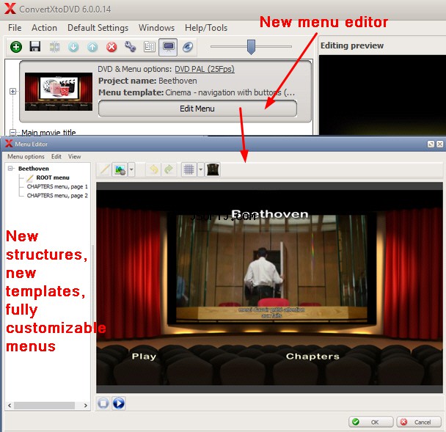The height and width of the screenshot is (432, 446).
Task: Click the DVD PAL (25Fps) link
Action: click(205, 69)
